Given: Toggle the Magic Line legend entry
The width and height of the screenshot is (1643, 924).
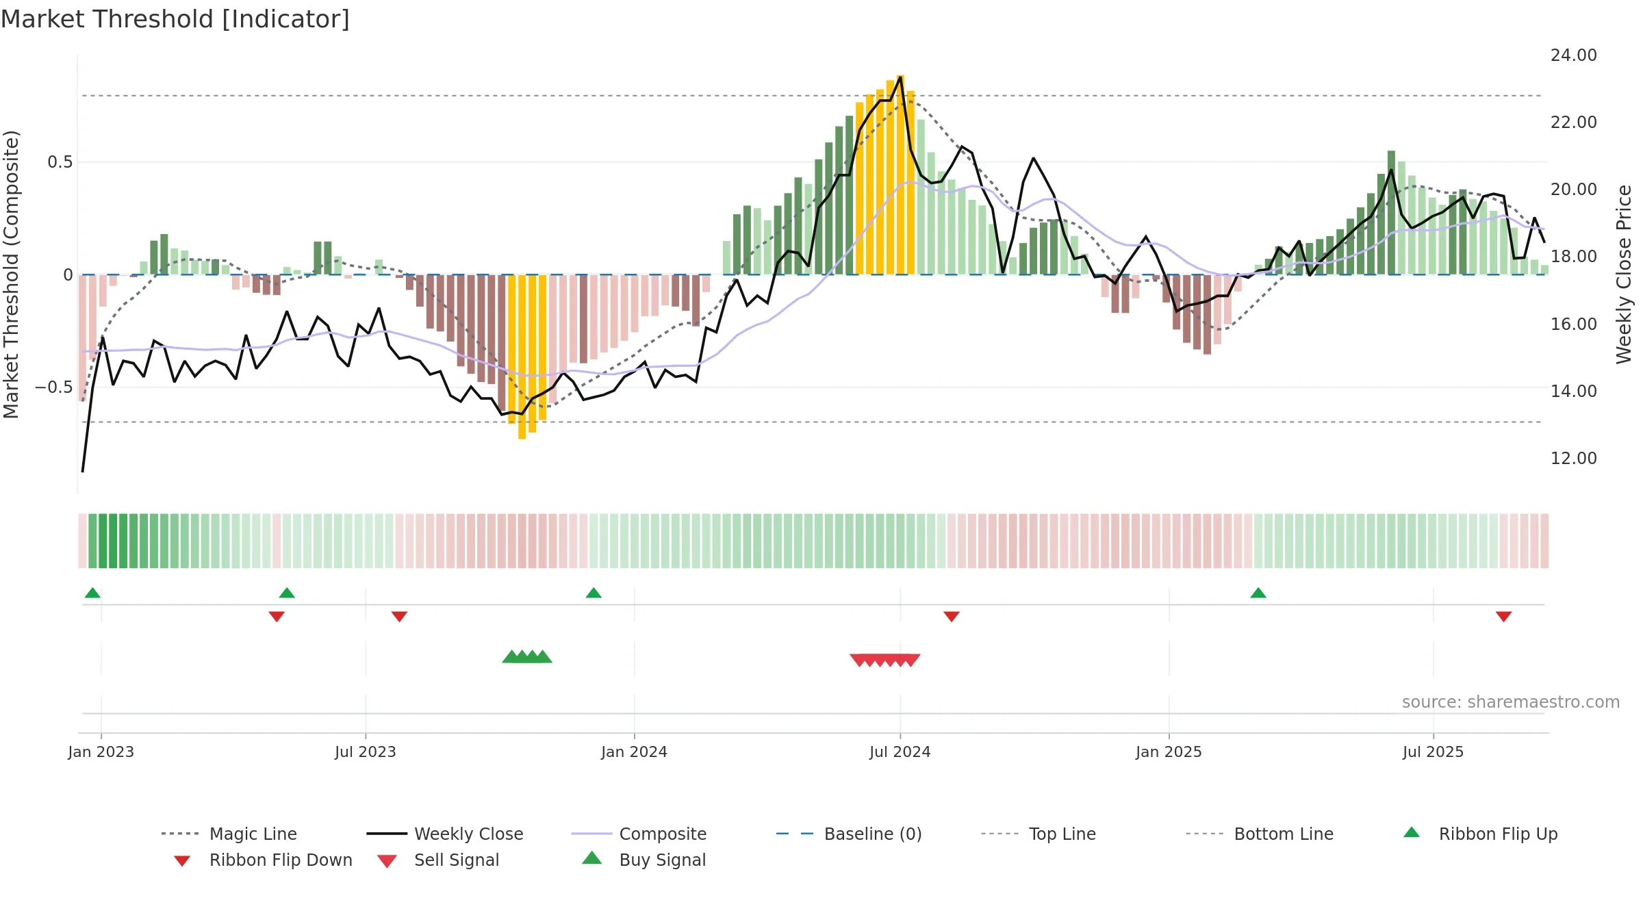Looking at the screenshot, I should tap(229, 834).
